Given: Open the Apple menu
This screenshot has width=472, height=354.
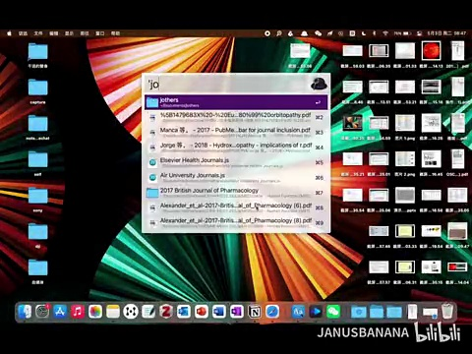Looking at the screenshot, I should point(9,33).
